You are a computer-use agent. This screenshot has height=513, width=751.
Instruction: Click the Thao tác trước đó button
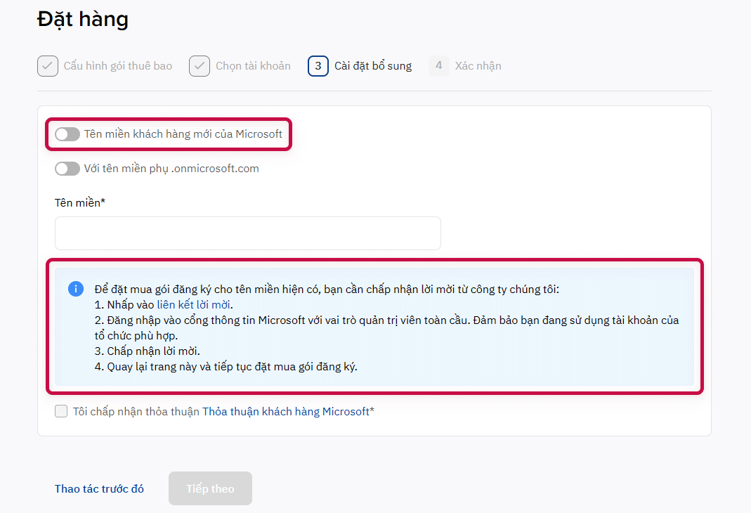click(x=99, y=488)
